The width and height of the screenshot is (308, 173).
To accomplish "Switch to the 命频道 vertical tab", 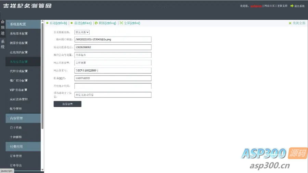I will pyautogui.click(x=3, y=28).
